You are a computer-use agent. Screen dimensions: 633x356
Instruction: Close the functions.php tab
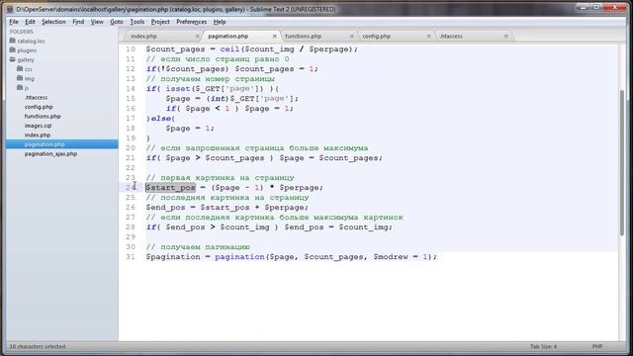point(352,37)
